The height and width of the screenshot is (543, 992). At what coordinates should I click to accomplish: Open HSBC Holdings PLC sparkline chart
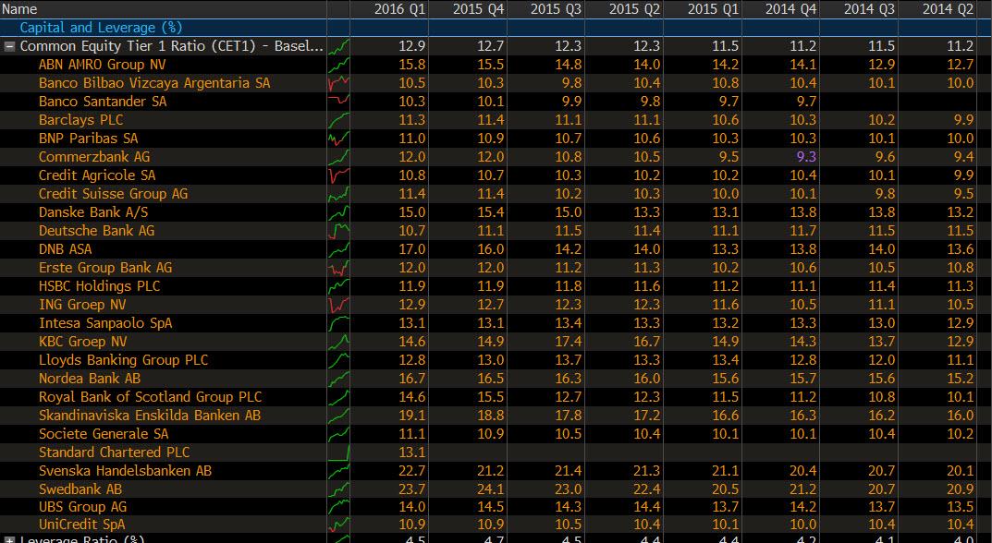click(x=338, y=285)
